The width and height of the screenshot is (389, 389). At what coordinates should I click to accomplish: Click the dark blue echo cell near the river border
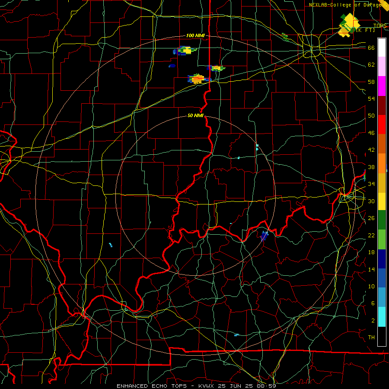(264, 236)
